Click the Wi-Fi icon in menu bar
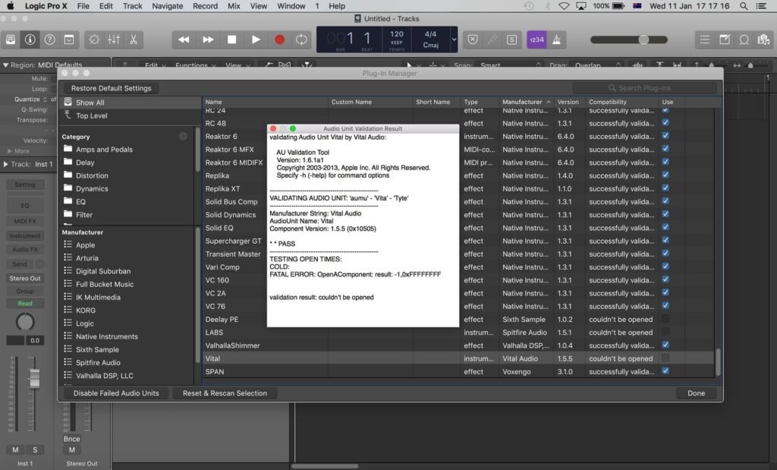The height and width of the screenshot is (470, 777). click(x=564, y=6)
